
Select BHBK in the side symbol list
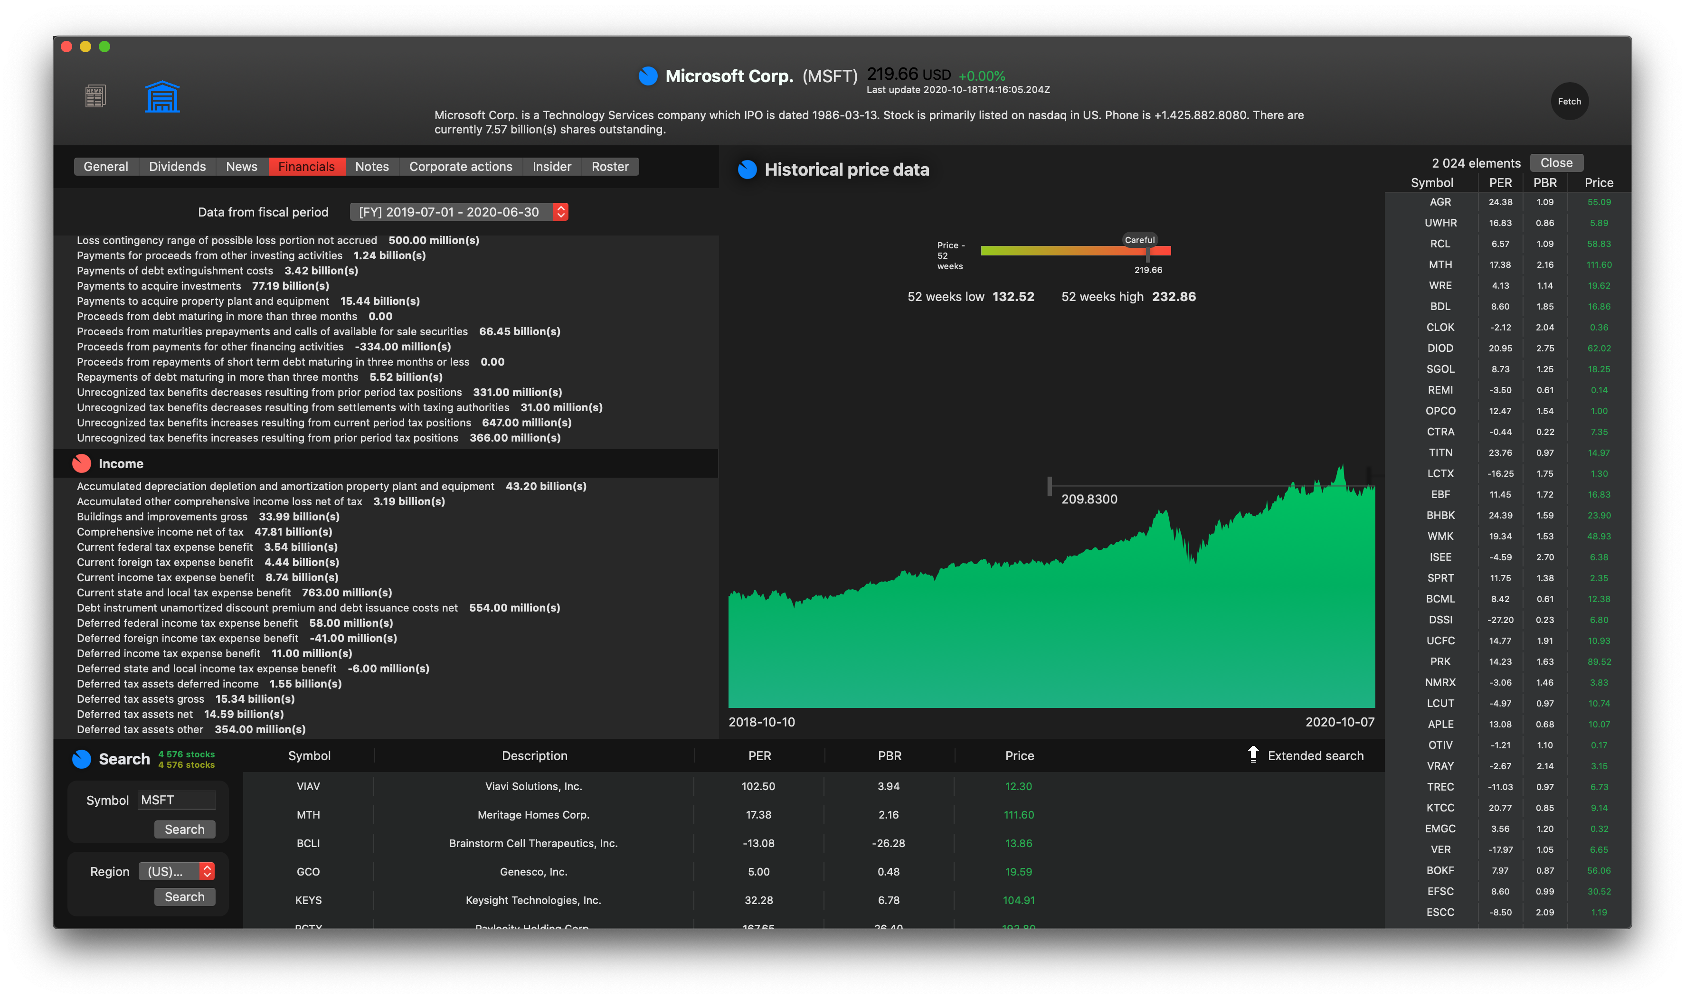pyautogui.click(x=1440, y=515)
